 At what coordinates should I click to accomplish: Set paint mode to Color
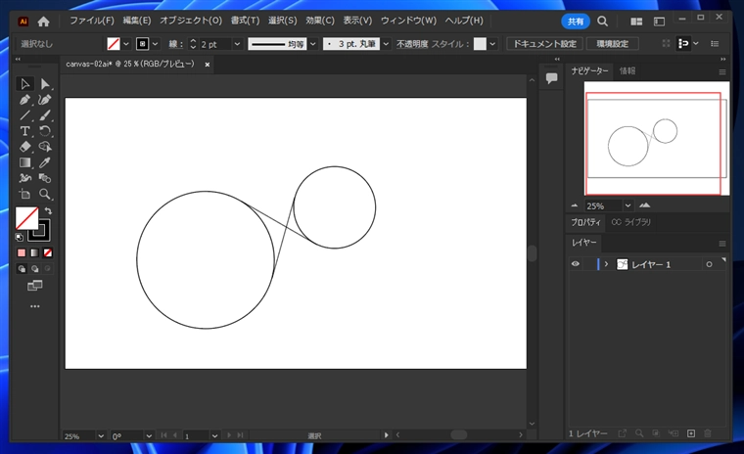pos(22,252)
